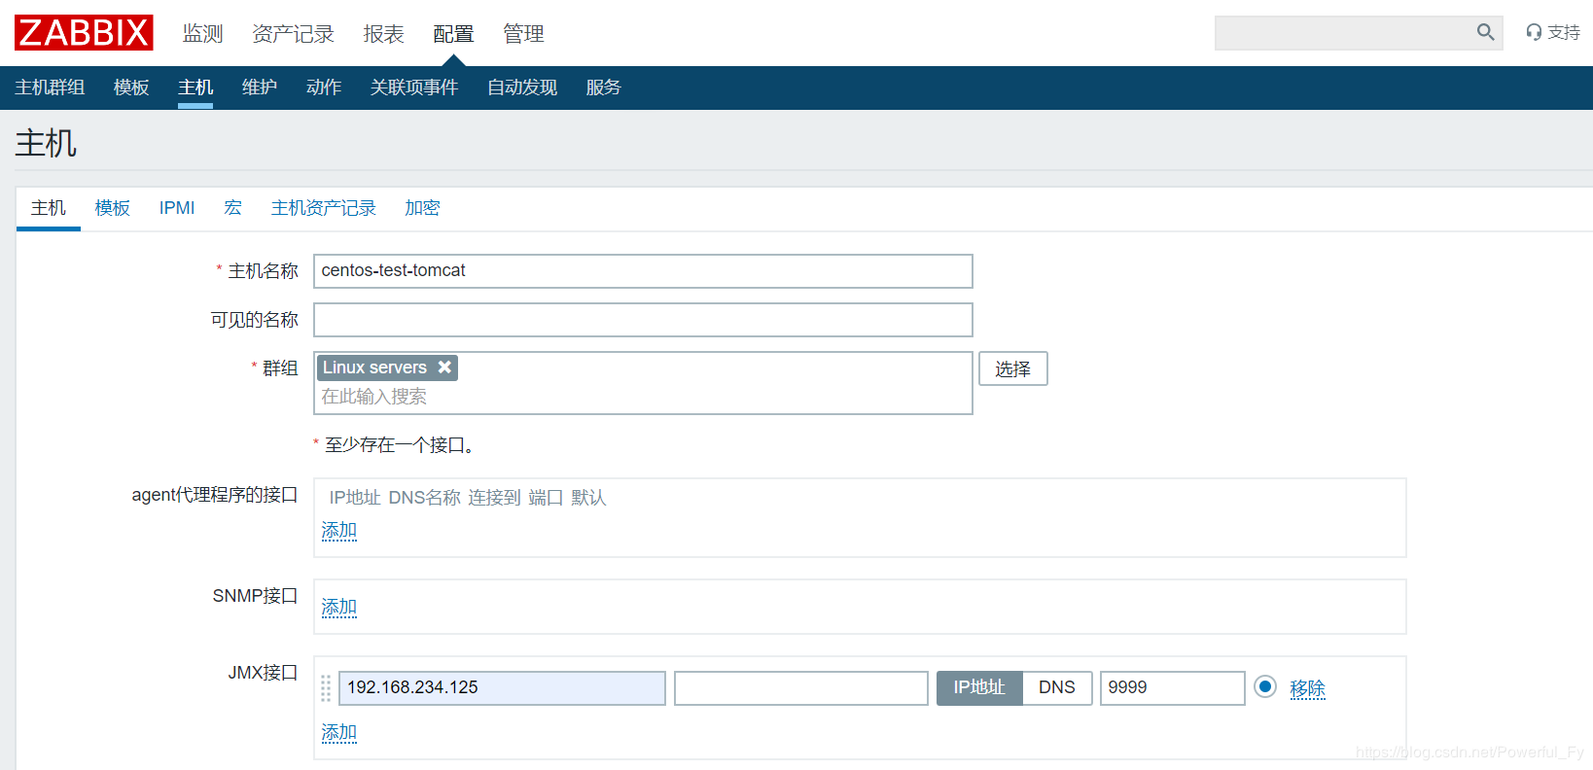Click 添加 under JMX接口
1593x770 pixels.
(x=339, y=733)
